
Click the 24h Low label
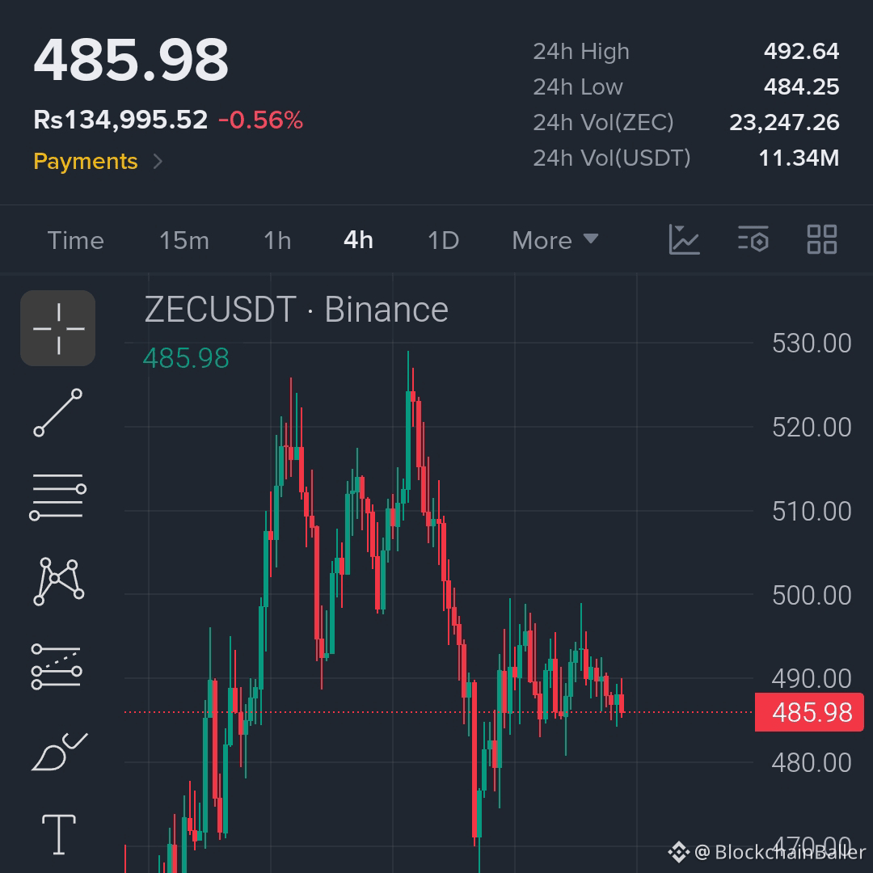pos(578,86)
